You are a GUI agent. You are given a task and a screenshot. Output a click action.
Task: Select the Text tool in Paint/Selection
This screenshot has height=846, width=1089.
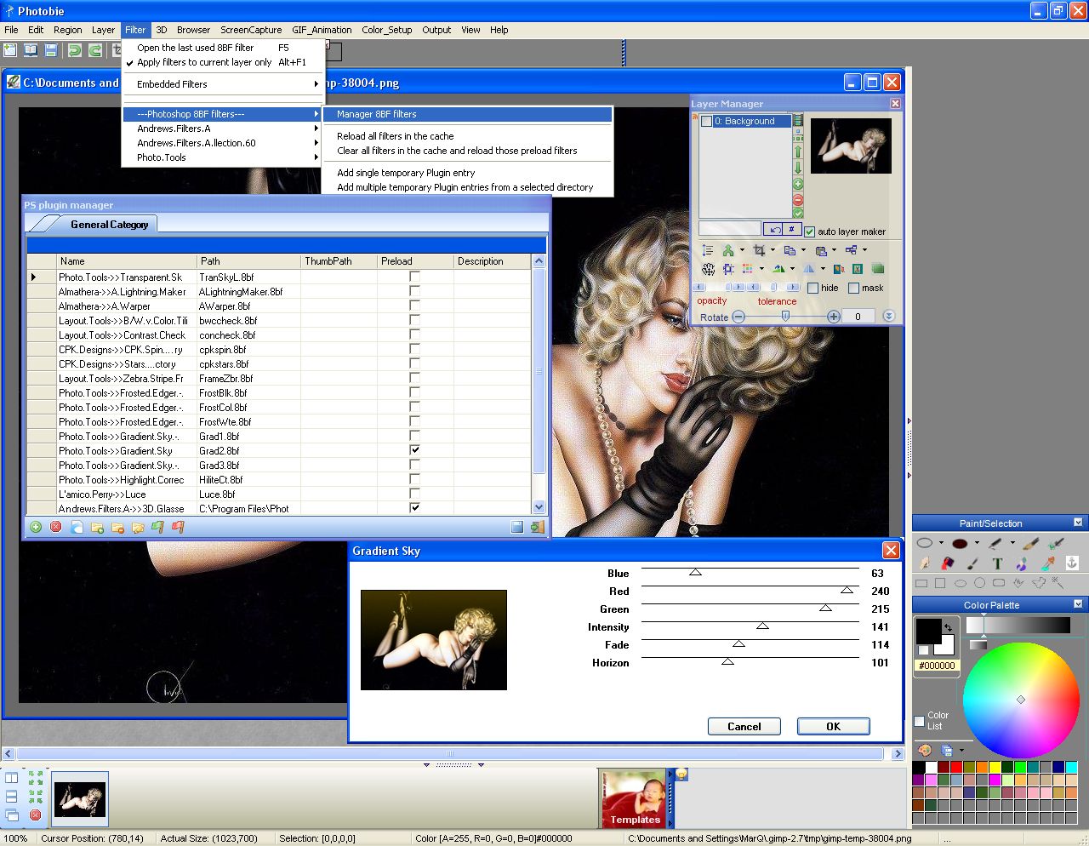click(x=997, y=563)
